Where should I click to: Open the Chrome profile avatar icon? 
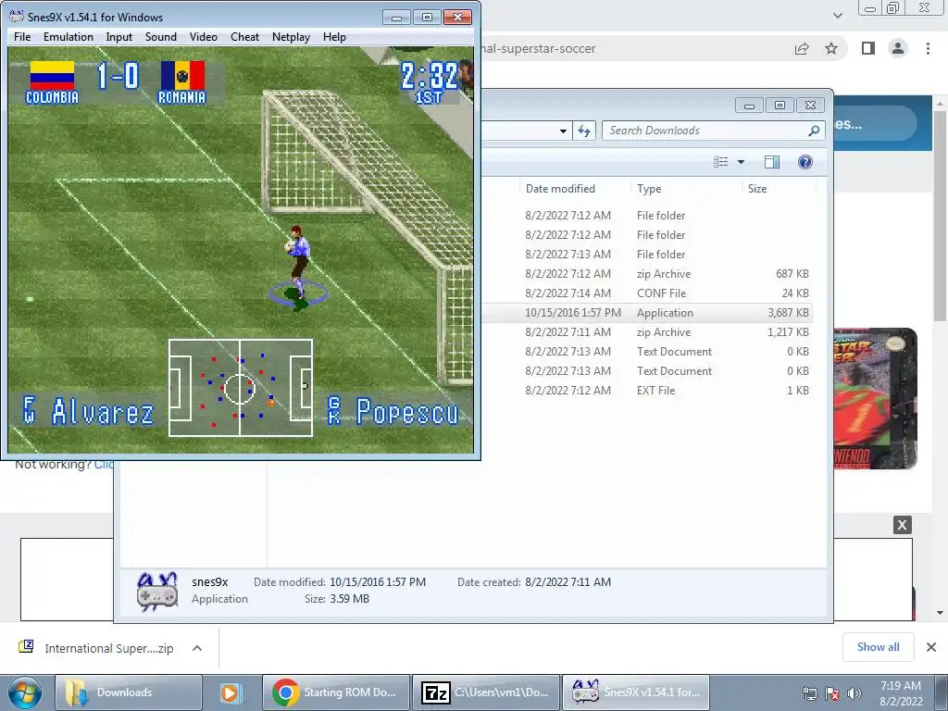point(898,48)
